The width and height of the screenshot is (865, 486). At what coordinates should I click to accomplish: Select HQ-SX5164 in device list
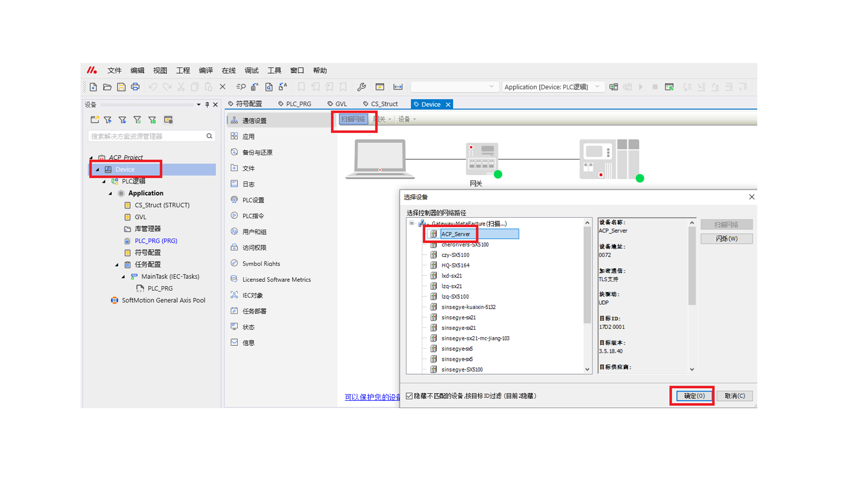pos(455,265)
